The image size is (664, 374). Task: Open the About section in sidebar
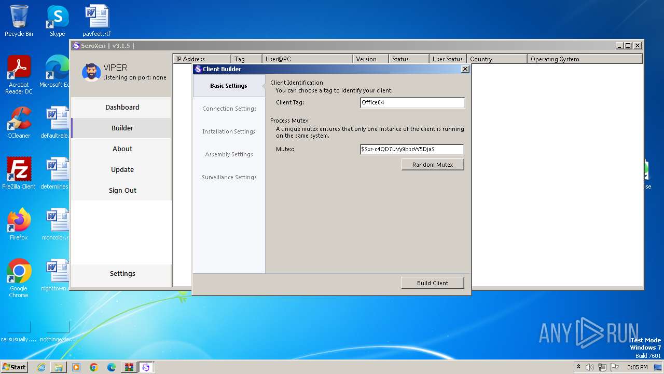click(x=122, y=149)
